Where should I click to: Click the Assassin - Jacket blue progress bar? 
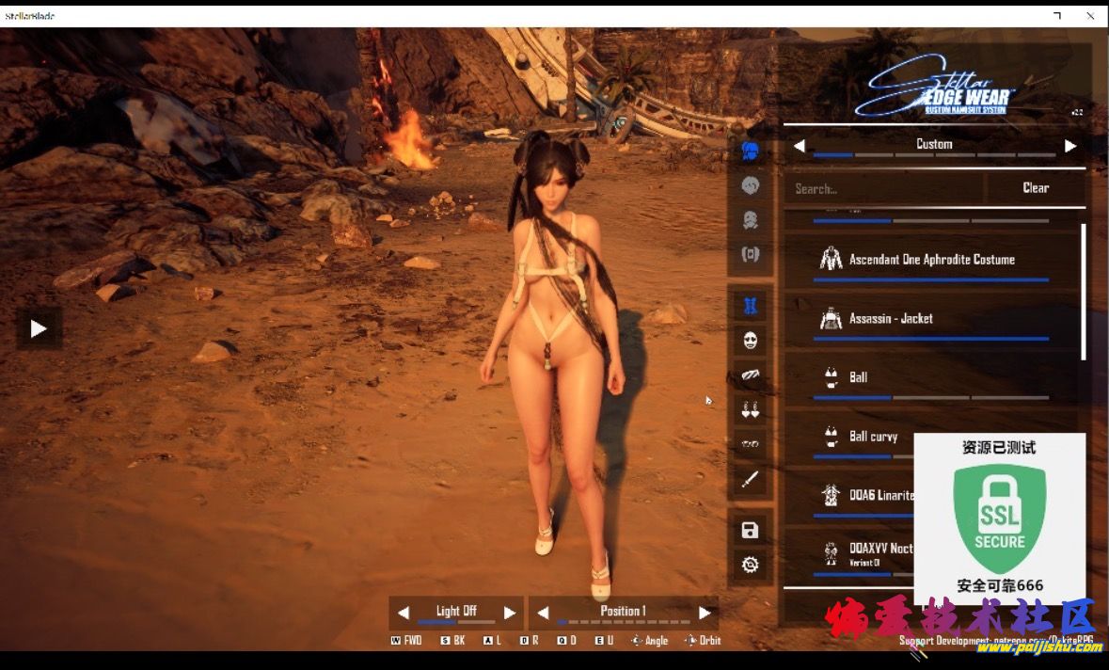(931, 339)
